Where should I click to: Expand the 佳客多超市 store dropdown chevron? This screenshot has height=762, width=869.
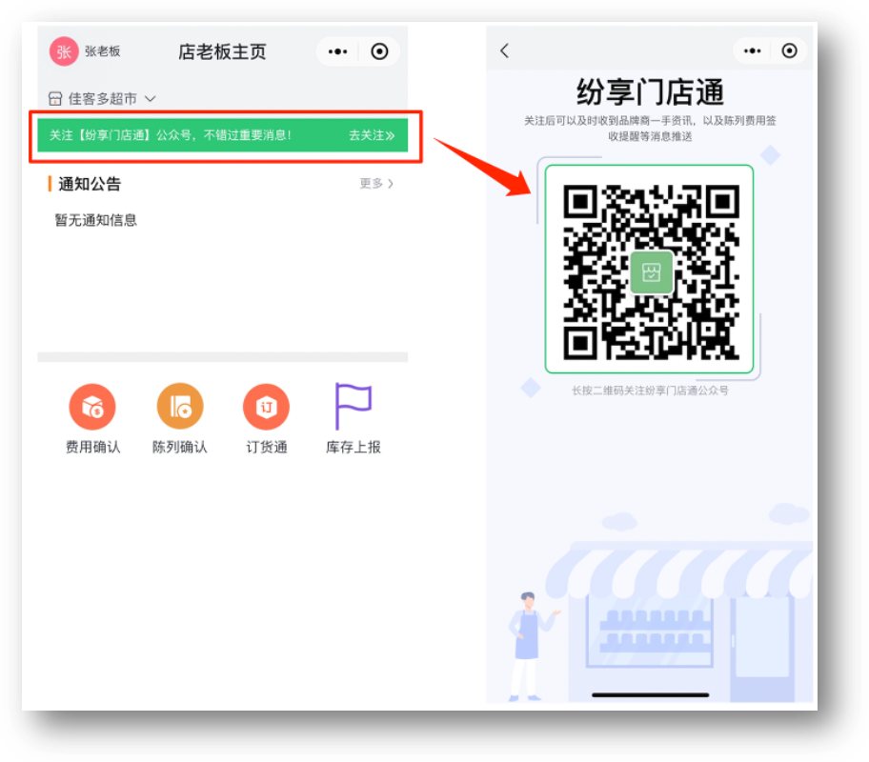(150, 99)
